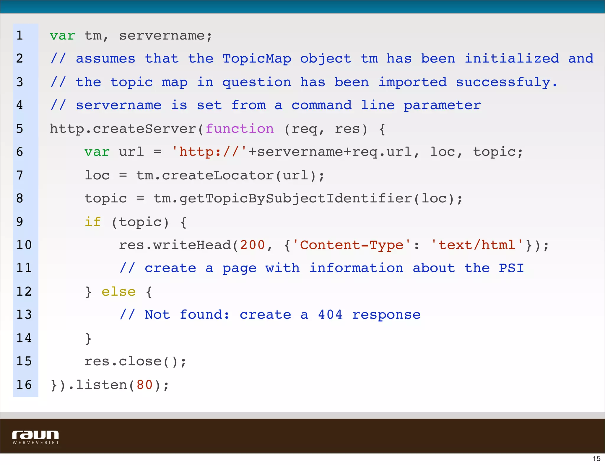
Task: Click line number 1 in the gutter
Action: click(20, 35)
